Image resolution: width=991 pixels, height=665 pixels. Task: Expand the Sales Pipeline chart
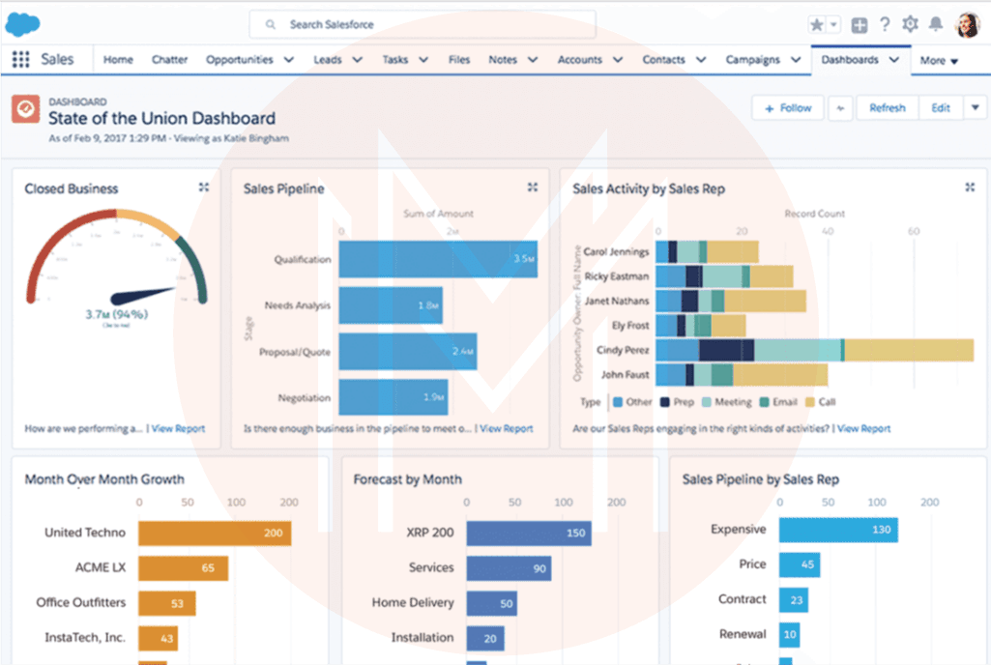[x=532, y=188]
